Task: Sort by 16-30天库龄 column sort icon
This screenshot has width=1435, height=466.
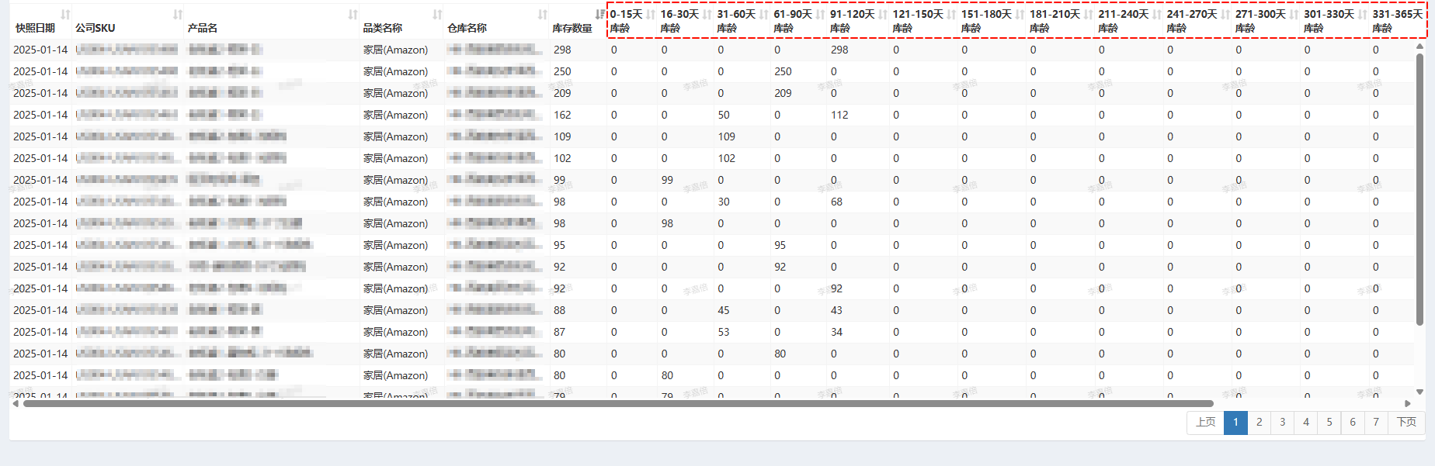Action: (x=707, y=15)
